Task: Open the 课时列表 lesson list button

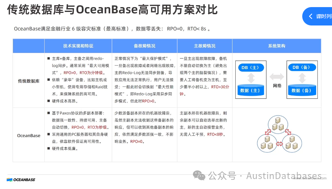Action: pyautogui.click(x=317, y=16)
